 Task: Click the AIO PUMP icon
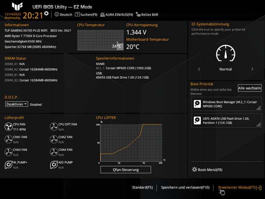(x=54, y=165)
